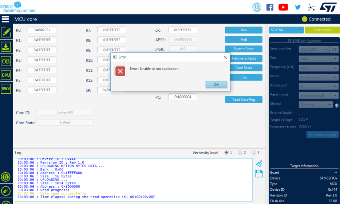The width and height of the screenshot is (340, 204).
Task: Click the Core State field
Action: tap(65, 122)
